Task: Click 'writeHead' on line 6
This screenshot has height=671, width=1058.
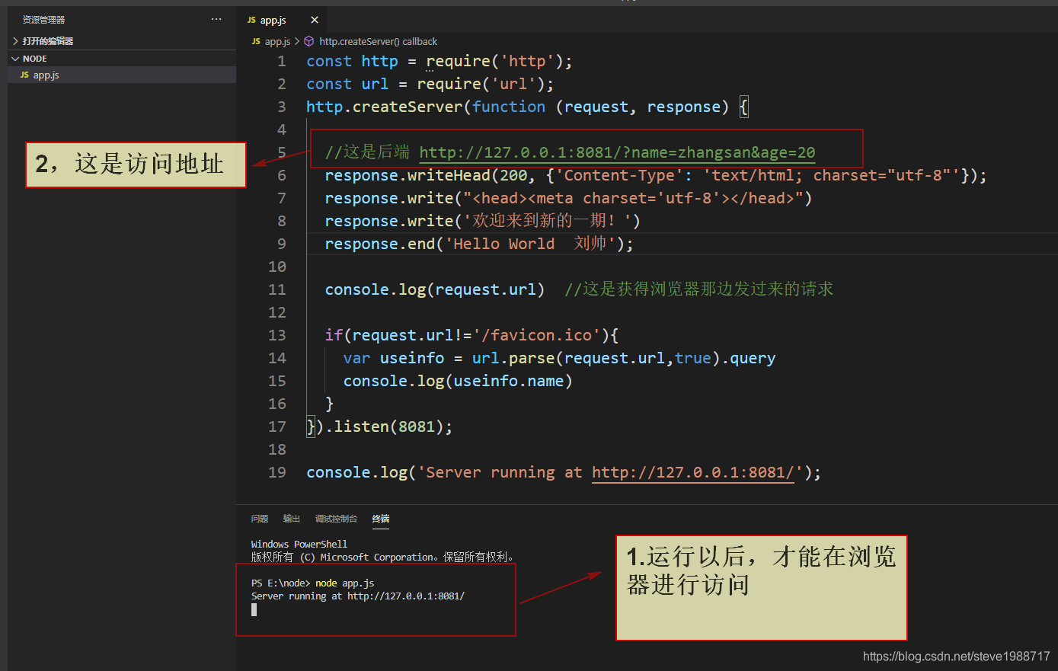Action: tap(449, 175)
